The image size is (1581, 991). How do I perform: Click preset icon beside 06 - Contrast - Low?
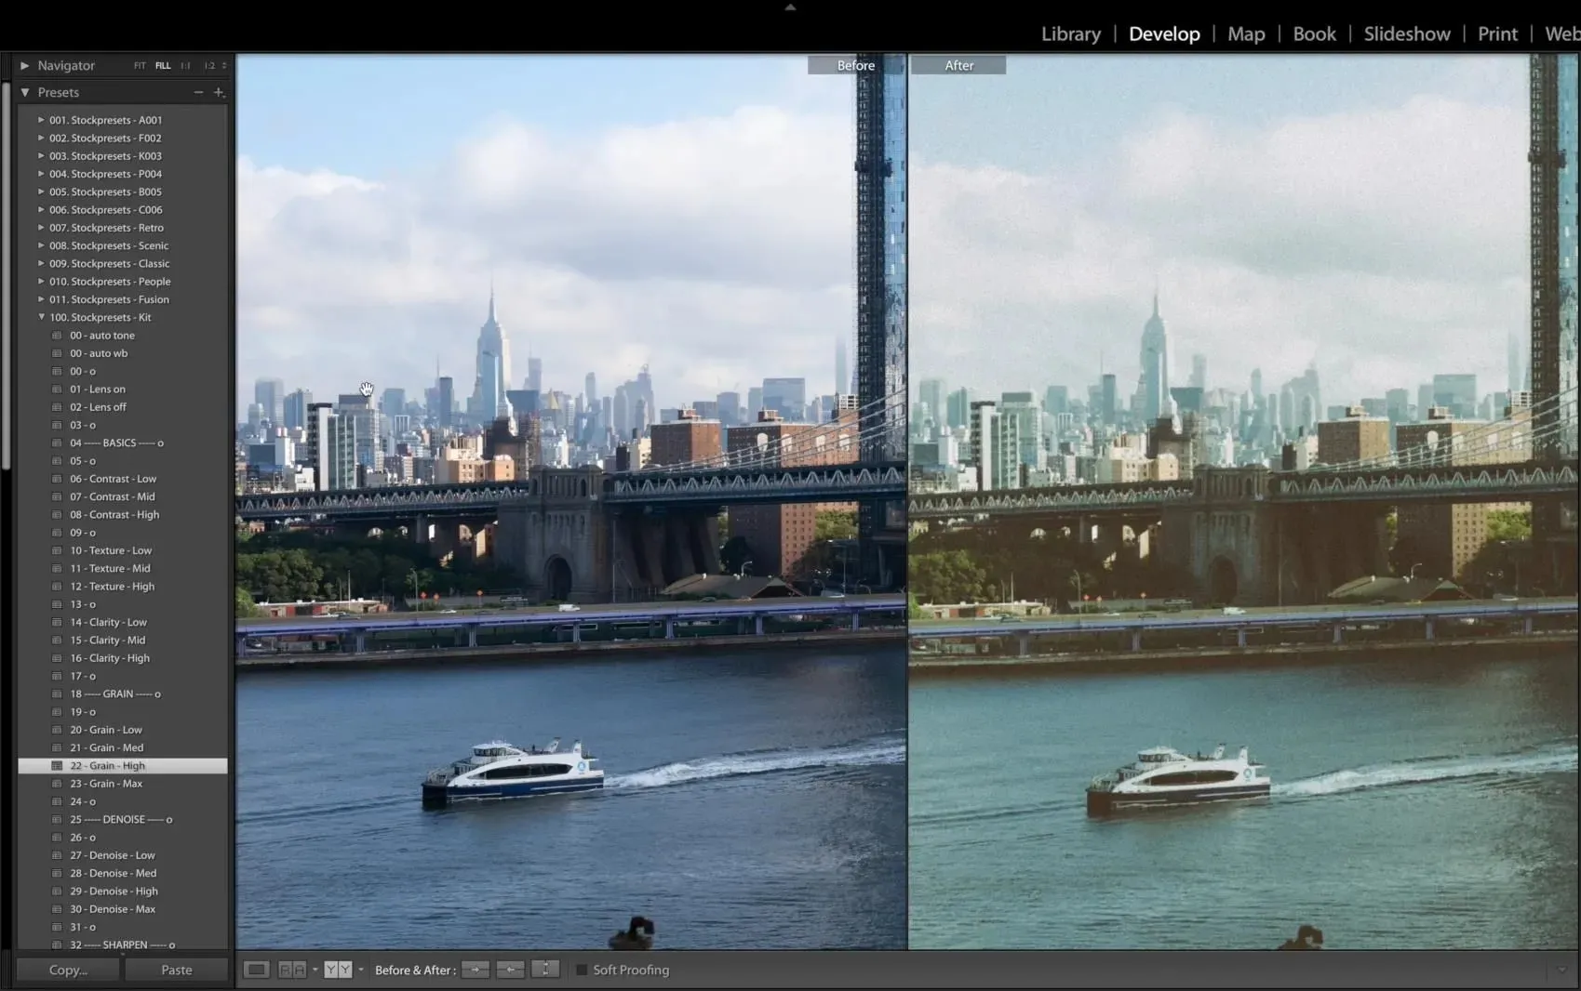pos(57,479)
